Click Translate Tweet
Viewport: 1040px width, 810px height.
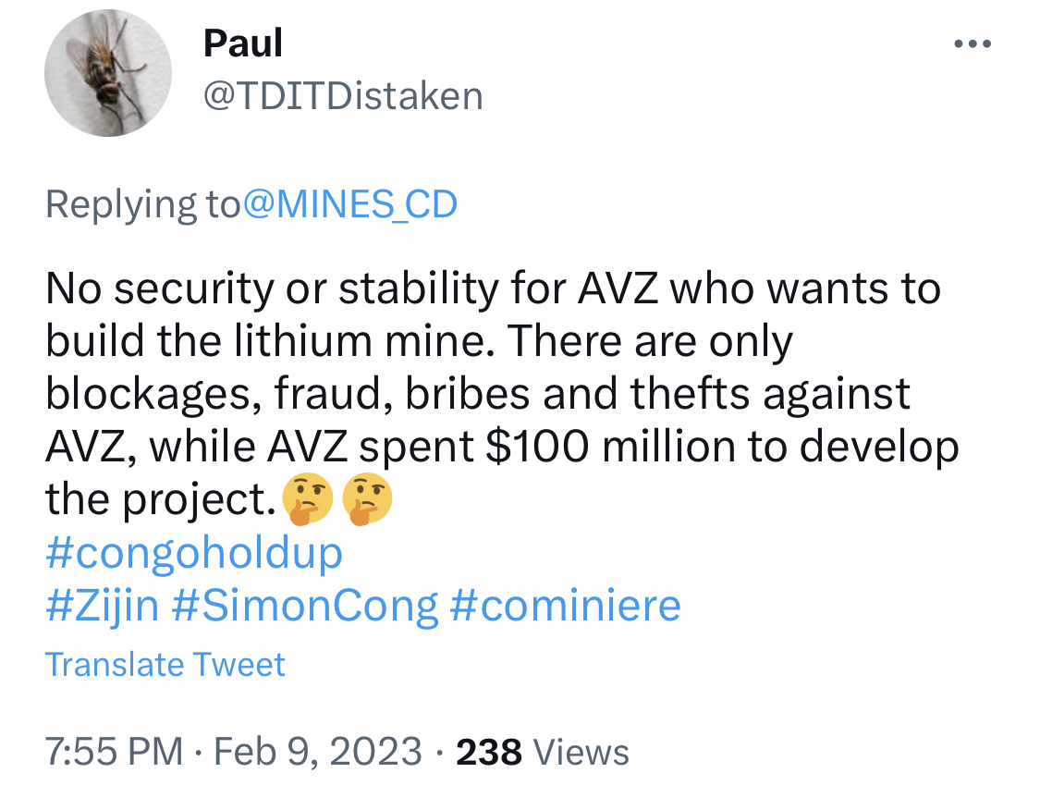pos(165,664)
